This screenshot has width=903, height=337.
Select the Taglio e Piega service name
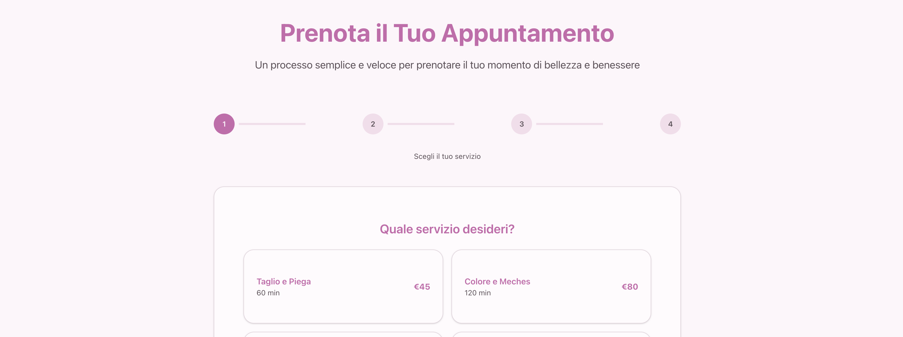(284, 281)
